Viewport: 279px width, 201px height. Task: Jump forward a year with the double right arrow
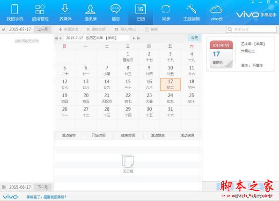(x=139, y=38)
